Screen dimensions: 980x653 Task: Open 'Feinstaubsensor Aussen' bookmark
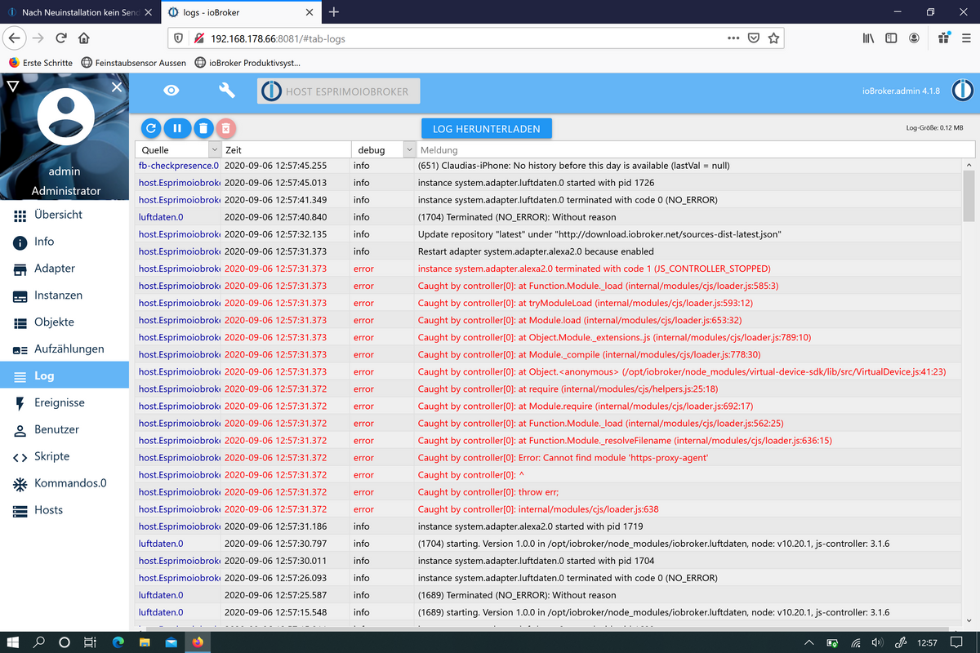tap(133, 63)
